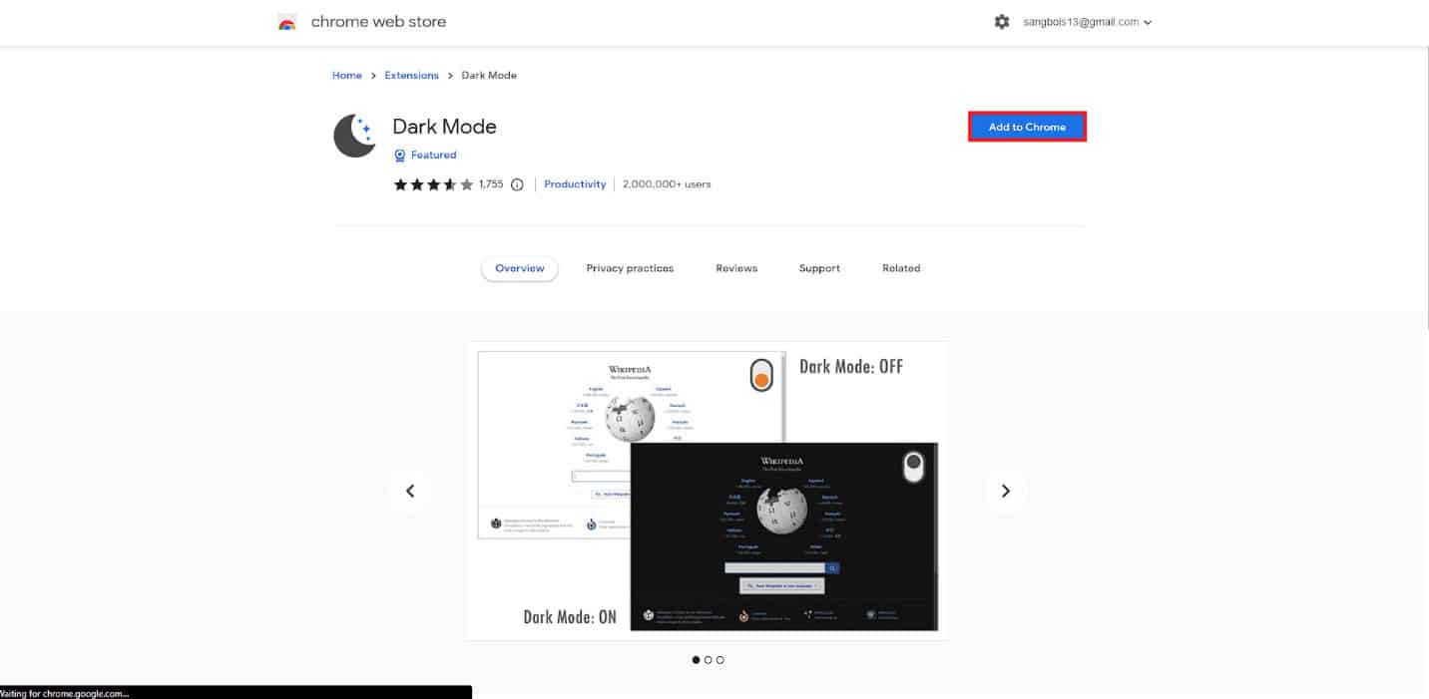
Task: Switch to the Privacy practices tab
Action: pyautogui.click(x=630, y=268)
